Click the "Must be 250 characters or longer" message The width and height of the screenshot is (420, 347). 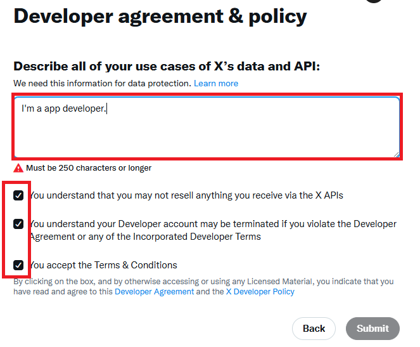pyautogui.click(x=89, y=168)
